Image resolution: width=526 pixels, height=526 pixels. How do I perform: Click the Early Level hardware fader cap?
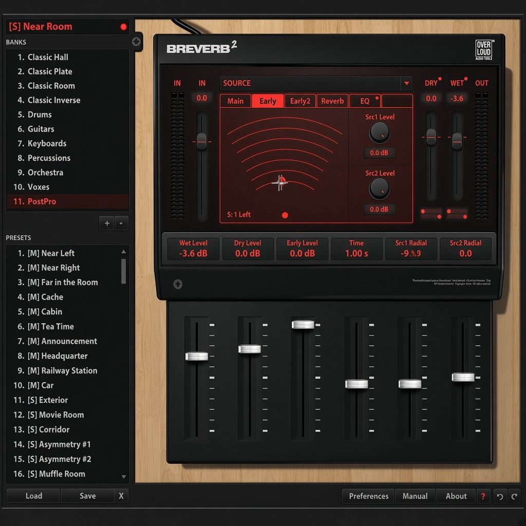click(x=303, y=325)
